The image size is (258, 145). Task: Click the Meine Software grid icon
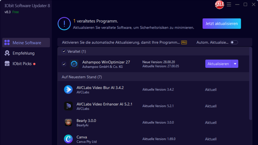[x=7, y=43]
